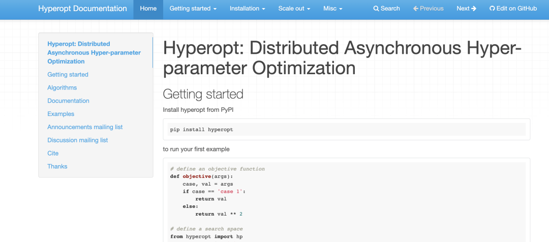Click the 'else:' code line
Image resolution: width=549 pixels, height=242 pixels.
191,206
